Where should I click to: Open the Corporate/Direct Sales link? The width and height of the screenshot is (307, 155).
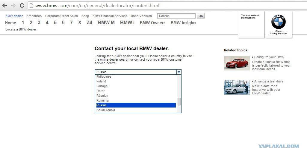61,16
